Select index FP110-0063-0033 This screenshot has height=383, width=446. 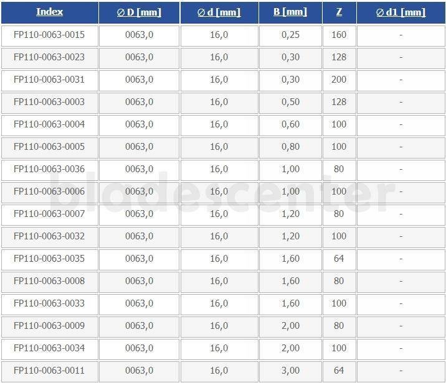49,303
